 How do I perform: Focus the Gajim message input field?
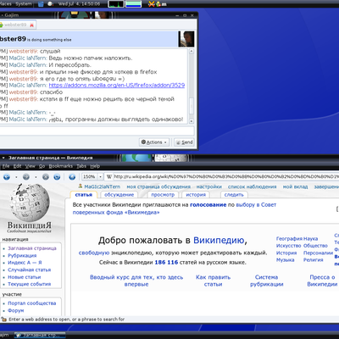(x=97, y=131)
